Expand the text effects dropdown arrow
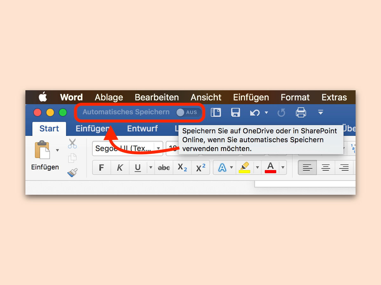Screen dimensions: 381x285 (232, 168)
